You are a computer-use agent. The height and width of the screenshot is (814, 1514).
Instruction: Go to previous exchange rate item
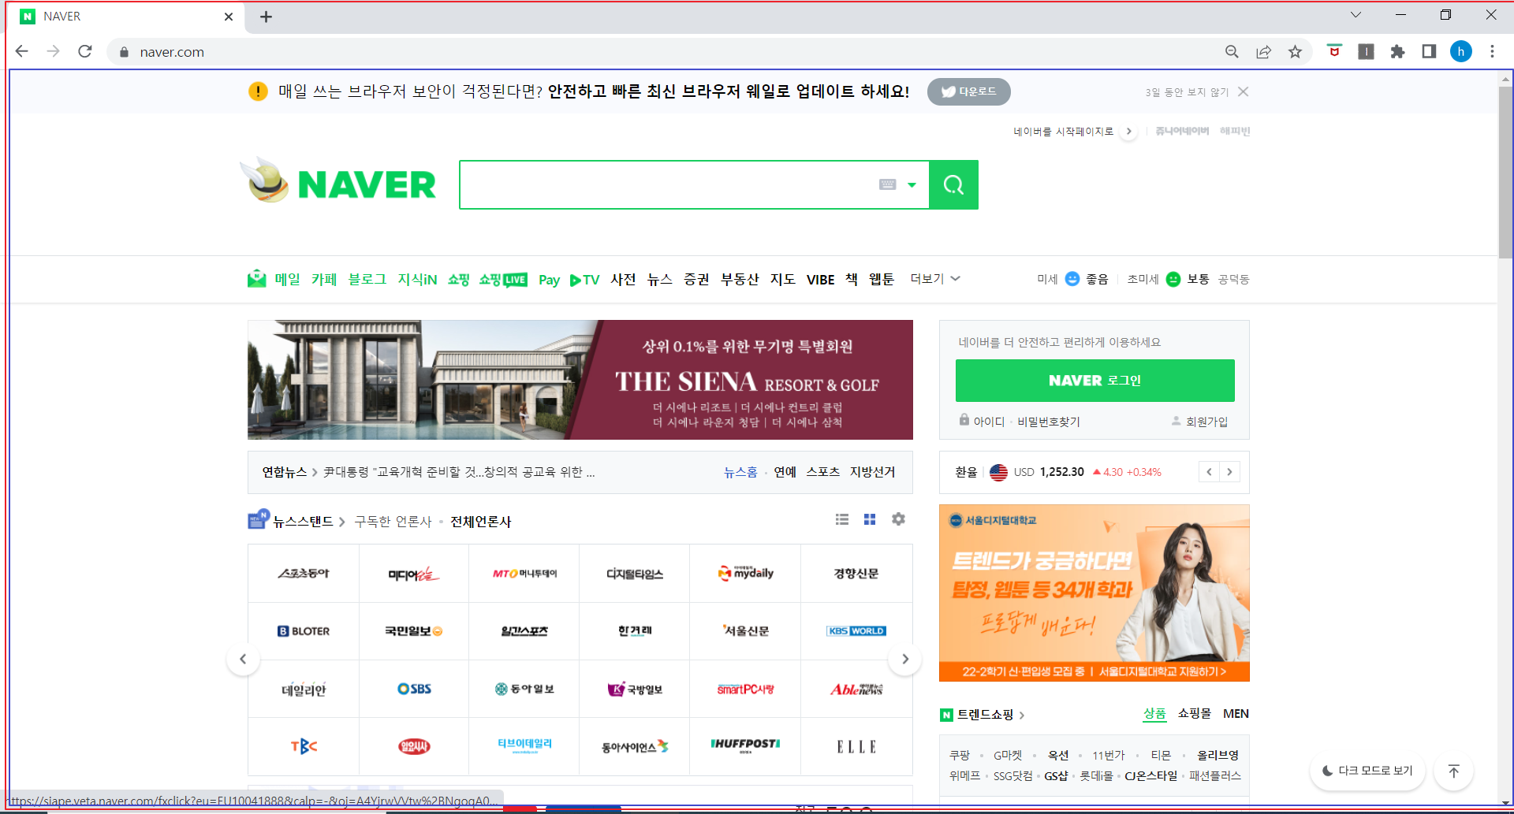1209,472
